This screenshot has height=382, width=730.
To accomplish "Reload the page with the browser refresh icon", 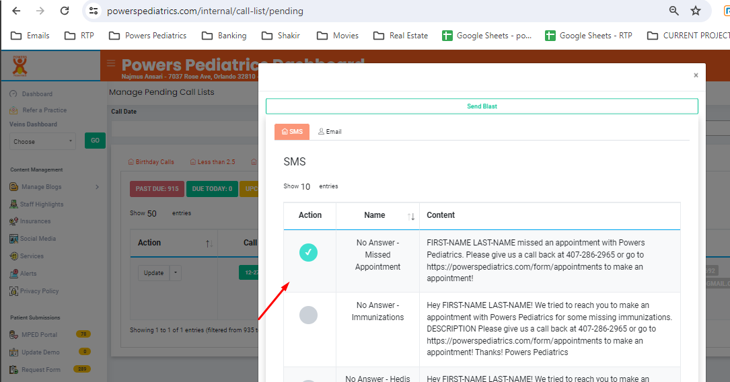I will pyautogui.click(x=65, y=11).
